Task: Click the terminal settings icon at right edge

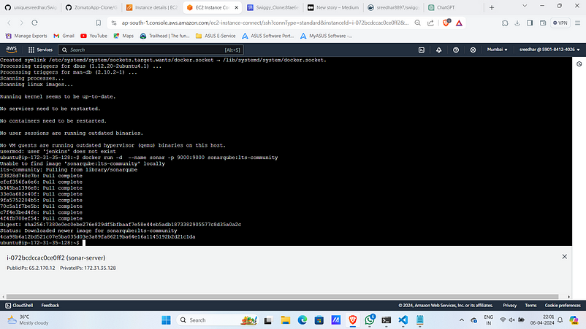Action: tap(579, 63)
